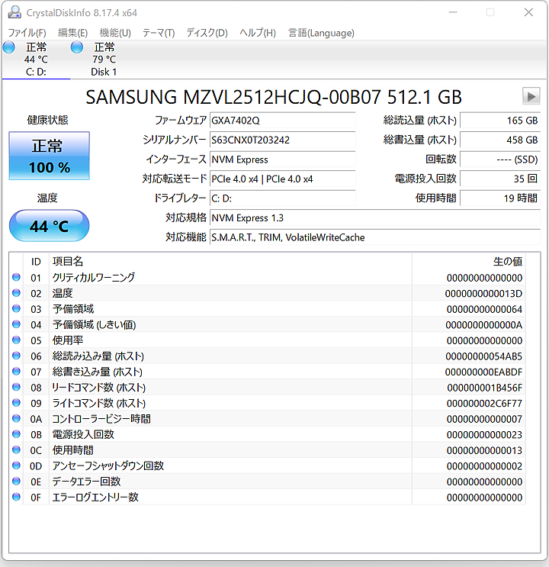The image size is (549, 567).
Task: Select the 使用率 row name
Action: [68, 340]
